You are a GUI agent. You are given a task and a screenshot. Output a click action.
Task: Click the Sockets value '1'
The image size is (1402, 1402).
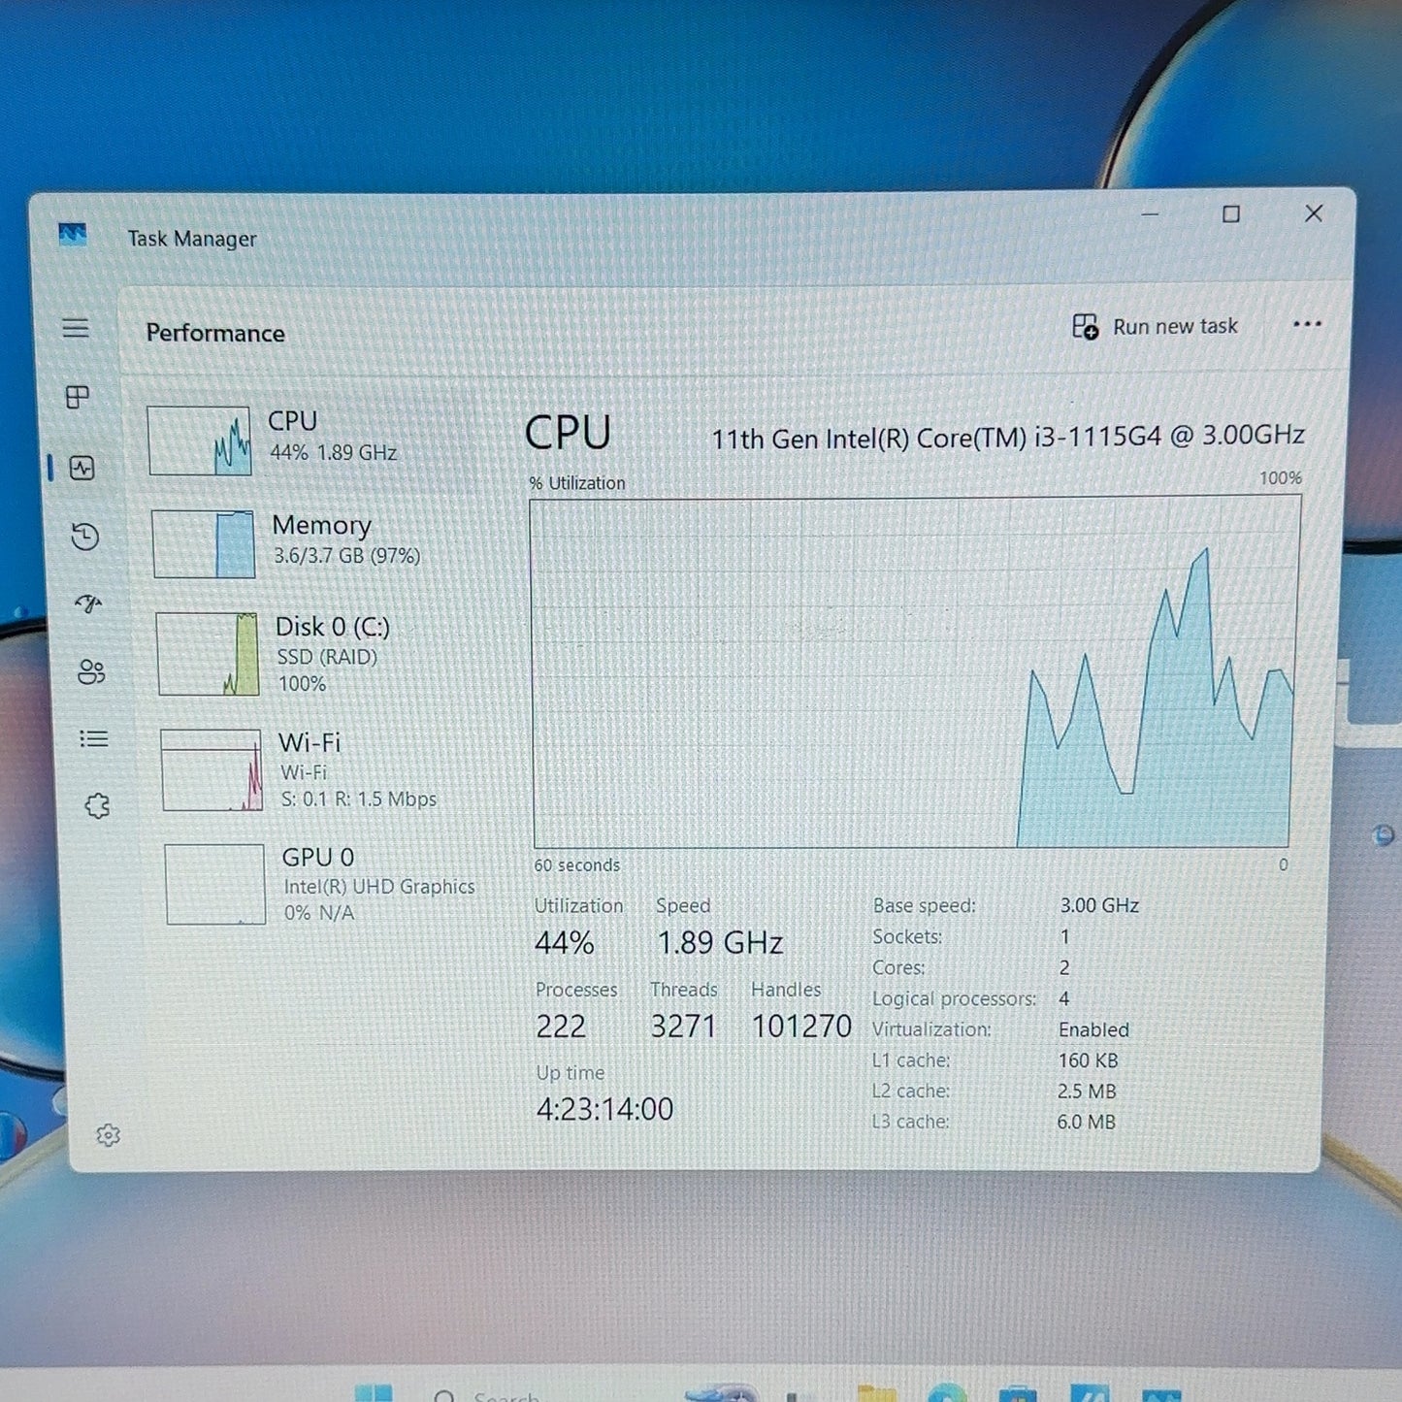[1064, 936]
